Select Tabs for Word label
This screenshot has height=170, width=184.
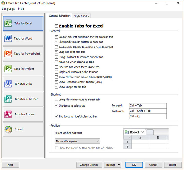coord(23,38)
